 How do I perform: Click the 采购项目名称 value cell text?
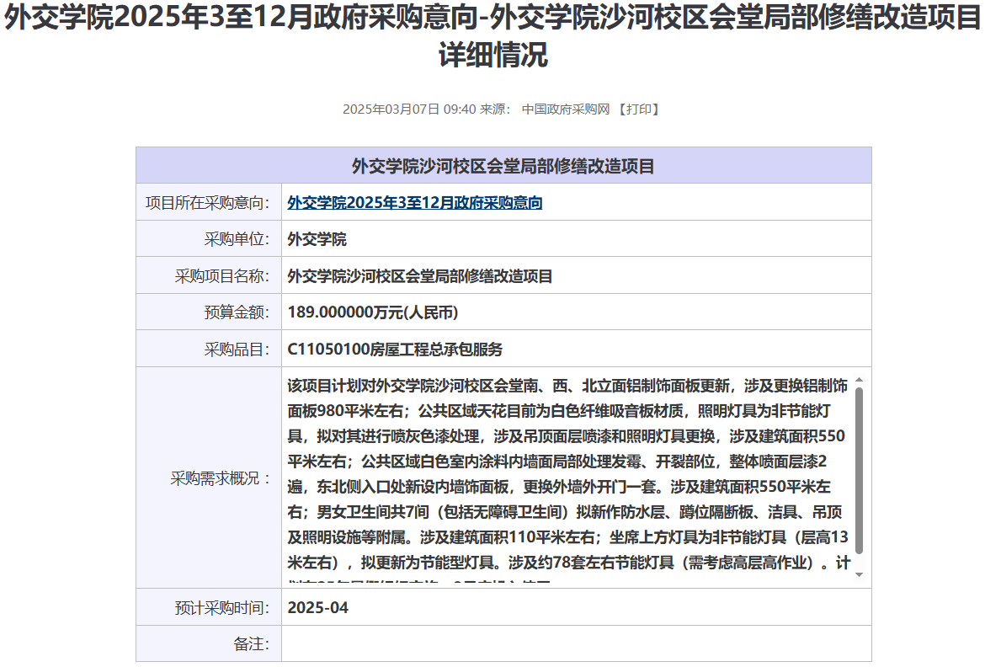coord(419,276)
